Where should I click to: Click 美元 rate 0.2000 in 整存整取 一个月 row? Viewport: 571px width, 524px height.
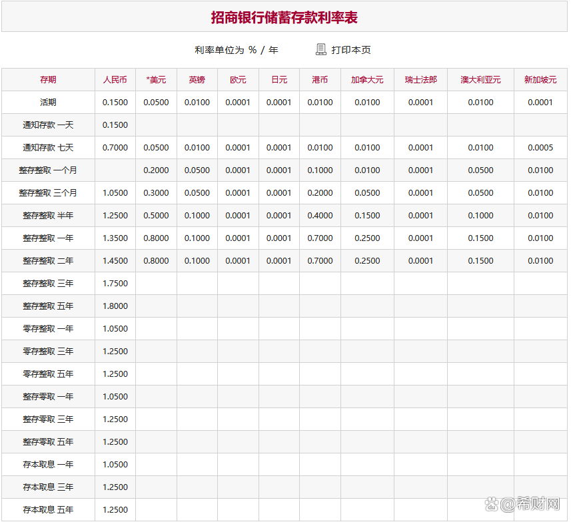pos(156,170)
